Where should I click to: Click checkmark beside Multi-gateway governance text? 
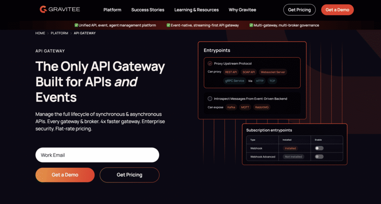(251, 25)
